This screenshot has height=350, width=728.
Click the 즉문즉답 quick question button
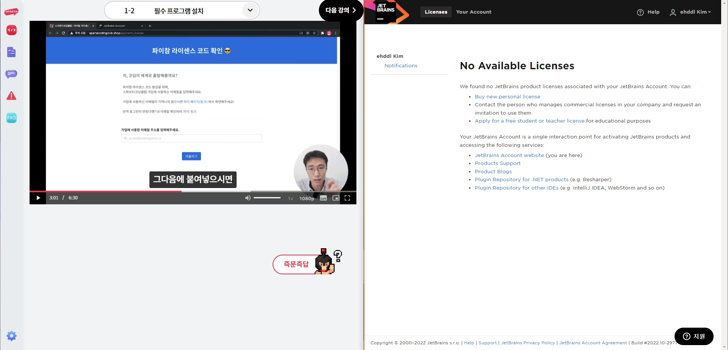click(x=296, y=264)
